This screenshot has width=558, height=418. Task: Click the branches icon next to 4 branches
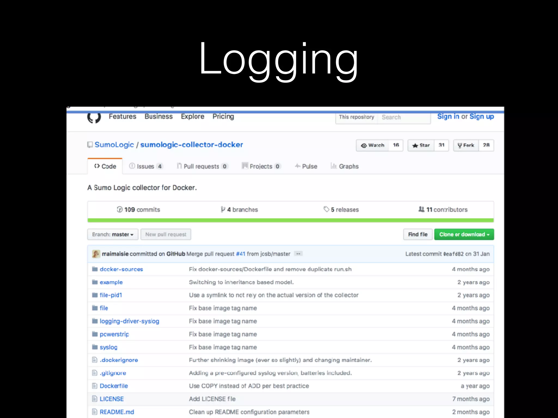[223, 209]
